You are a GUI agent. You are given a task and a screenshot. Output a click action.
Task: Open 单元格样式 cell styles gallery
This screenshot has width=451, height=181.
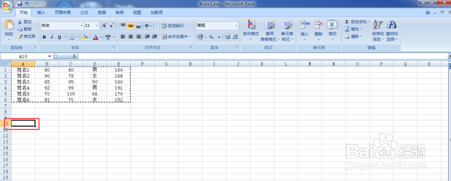coord(287,30)
